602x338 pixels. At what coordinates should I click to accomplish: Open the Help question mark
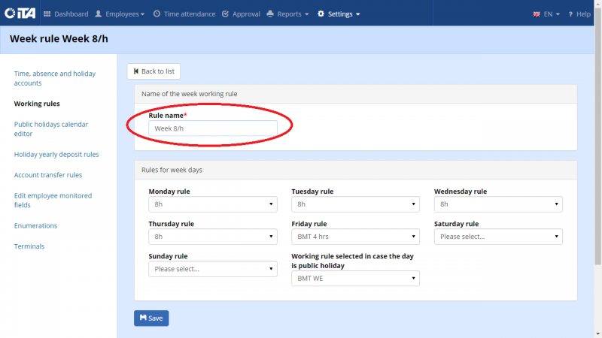click(x=570, y=14)
